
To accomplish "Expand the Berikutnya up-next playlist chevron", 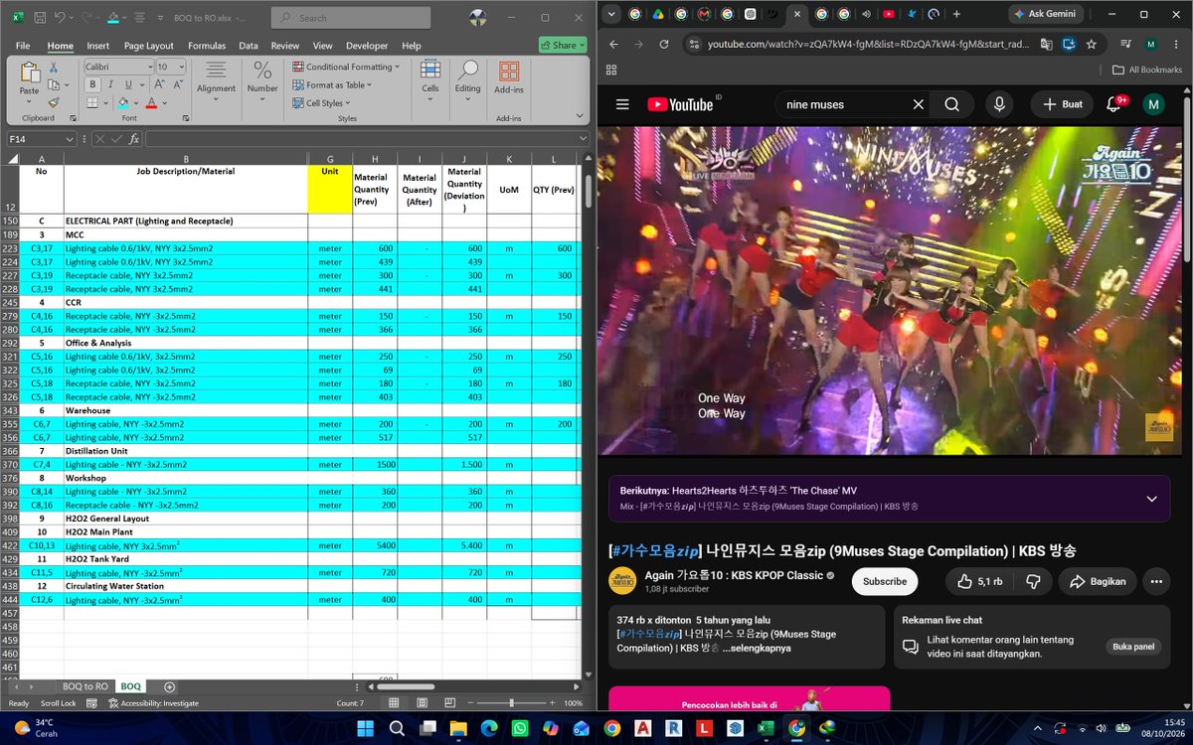I will (1151, 499).
